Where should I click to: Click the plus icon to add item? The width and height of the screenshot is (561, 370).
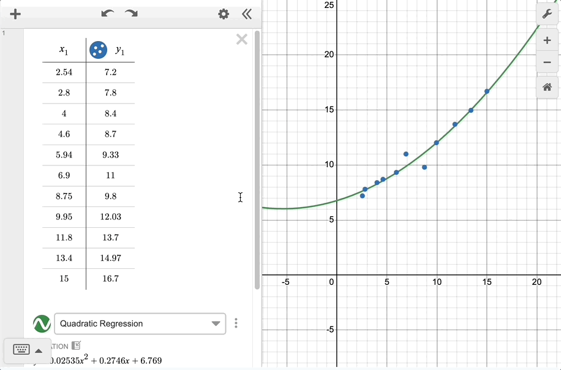point(15,14)
